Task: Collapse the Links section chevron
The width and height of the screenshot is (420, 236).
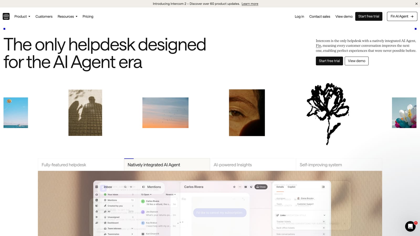Action: [x=324, y=215]
